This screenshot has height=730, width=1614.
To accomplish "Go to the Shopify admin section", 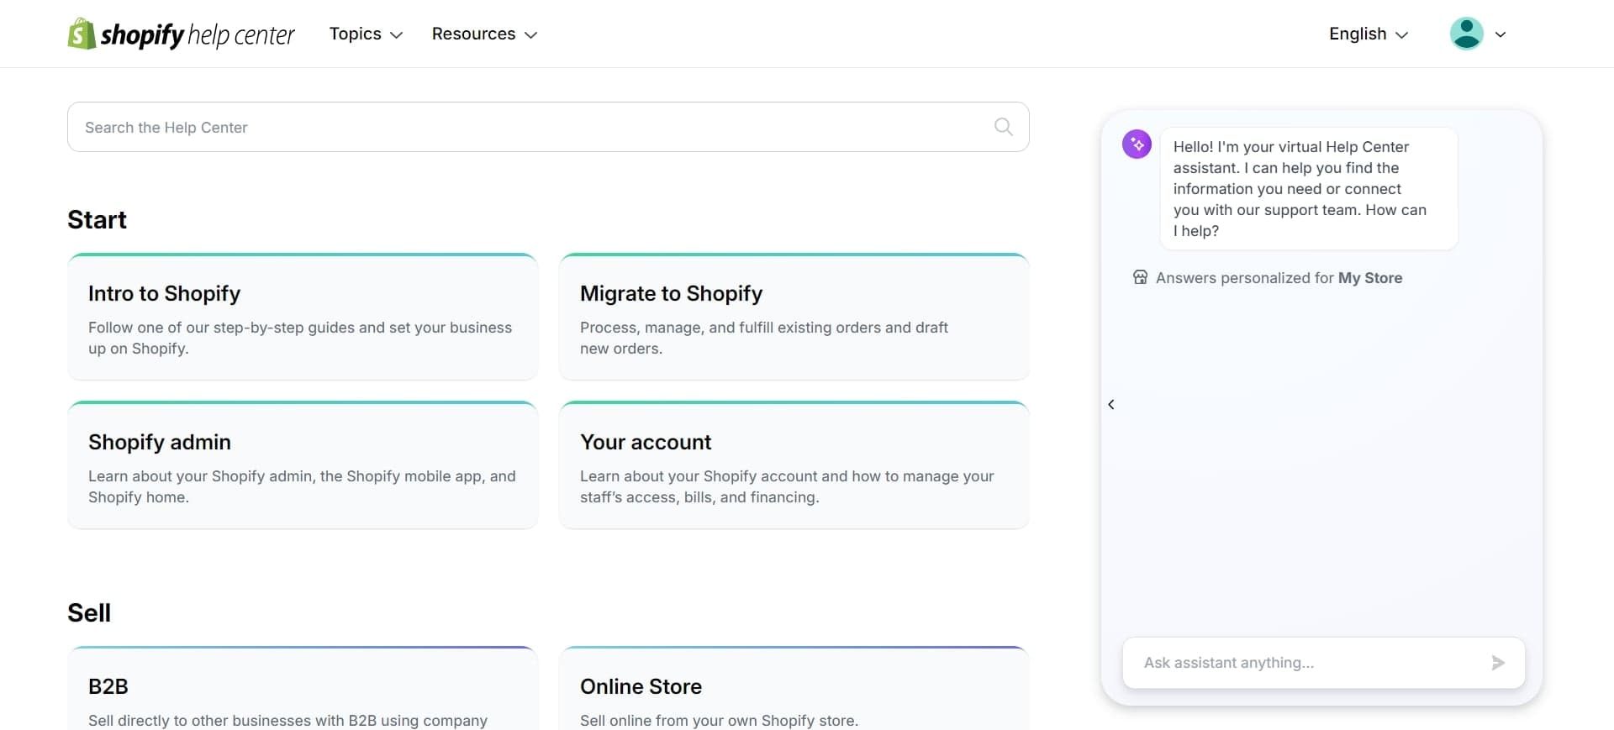I will [x=303, y=466].
